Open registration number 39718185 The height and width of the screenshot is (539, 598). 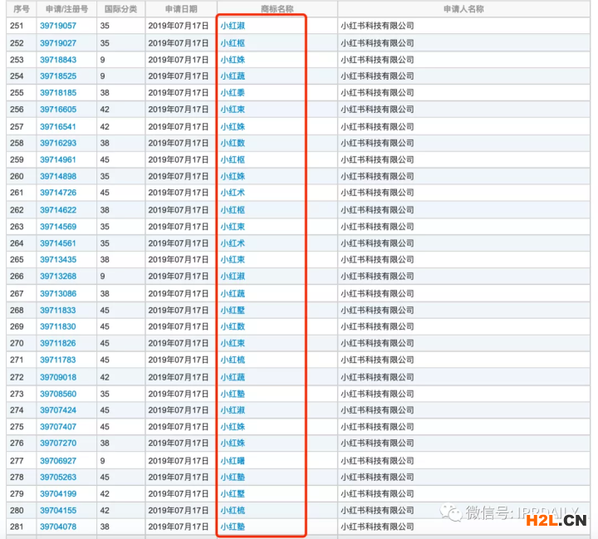coord(58,93)
